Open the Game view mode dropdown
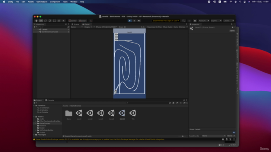This screenshot has height=152, width=271. [77, 27]
